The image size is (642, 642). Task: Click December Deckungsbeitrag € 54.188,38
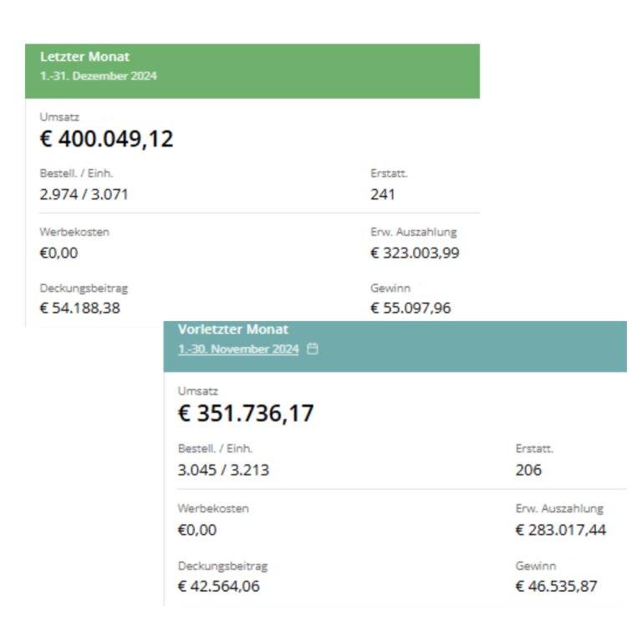tap(80, 308)
